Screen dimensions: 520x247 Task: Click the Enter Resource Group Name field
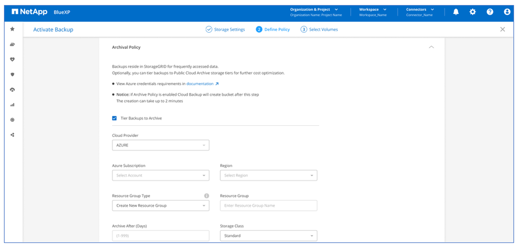[268, 205]
